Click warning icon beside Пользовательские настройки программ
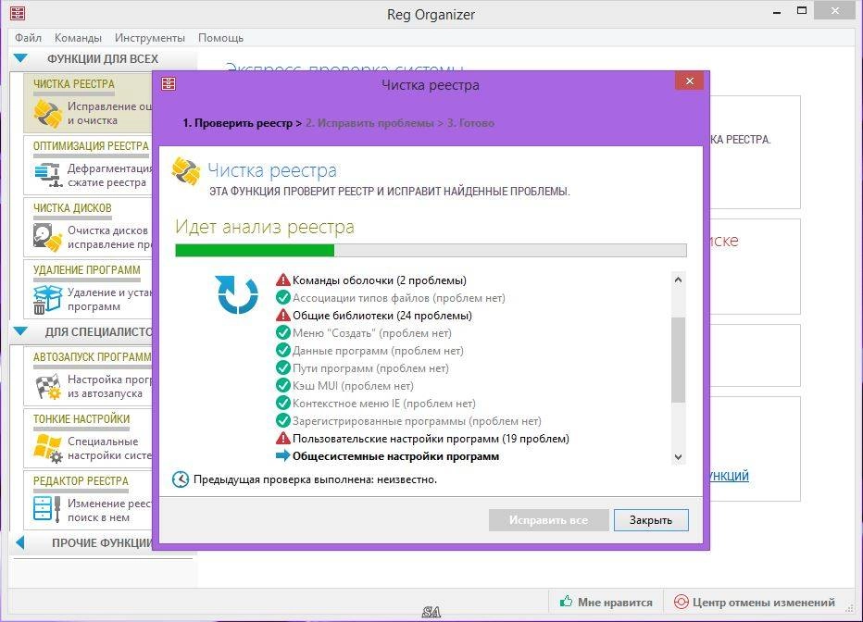The image size is (863, 622). coord(283,439)
